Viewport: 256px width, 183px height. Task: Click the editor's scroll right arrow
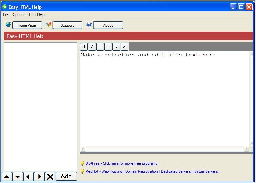[246, 149]
